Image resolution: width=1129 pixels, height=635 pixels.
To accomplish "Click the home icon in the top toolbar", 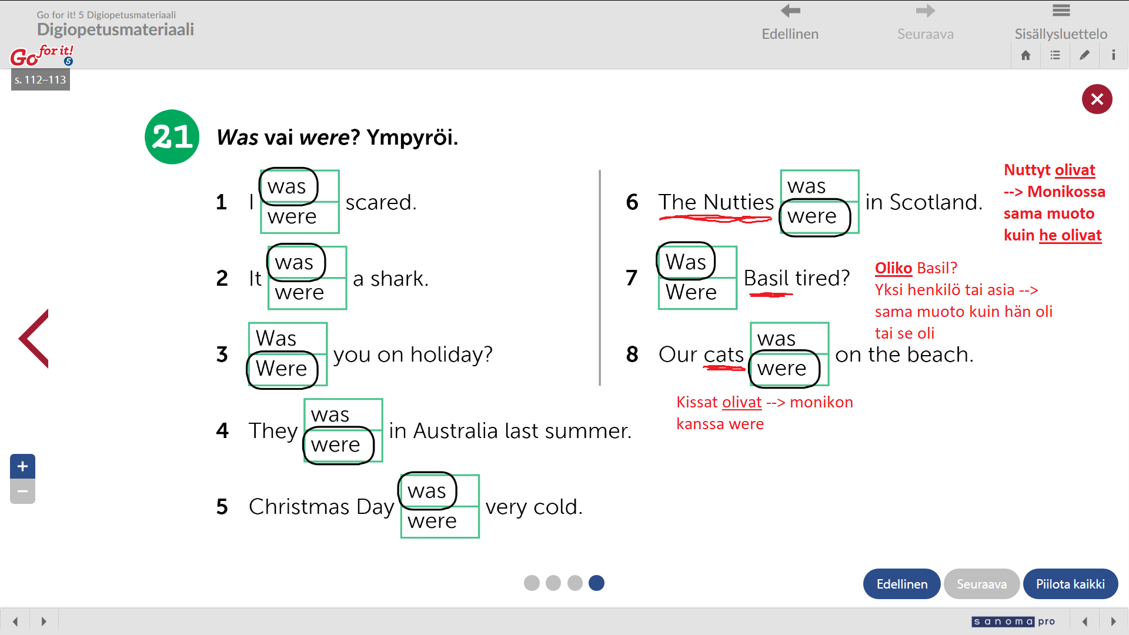I will [x=1026, y=55].
